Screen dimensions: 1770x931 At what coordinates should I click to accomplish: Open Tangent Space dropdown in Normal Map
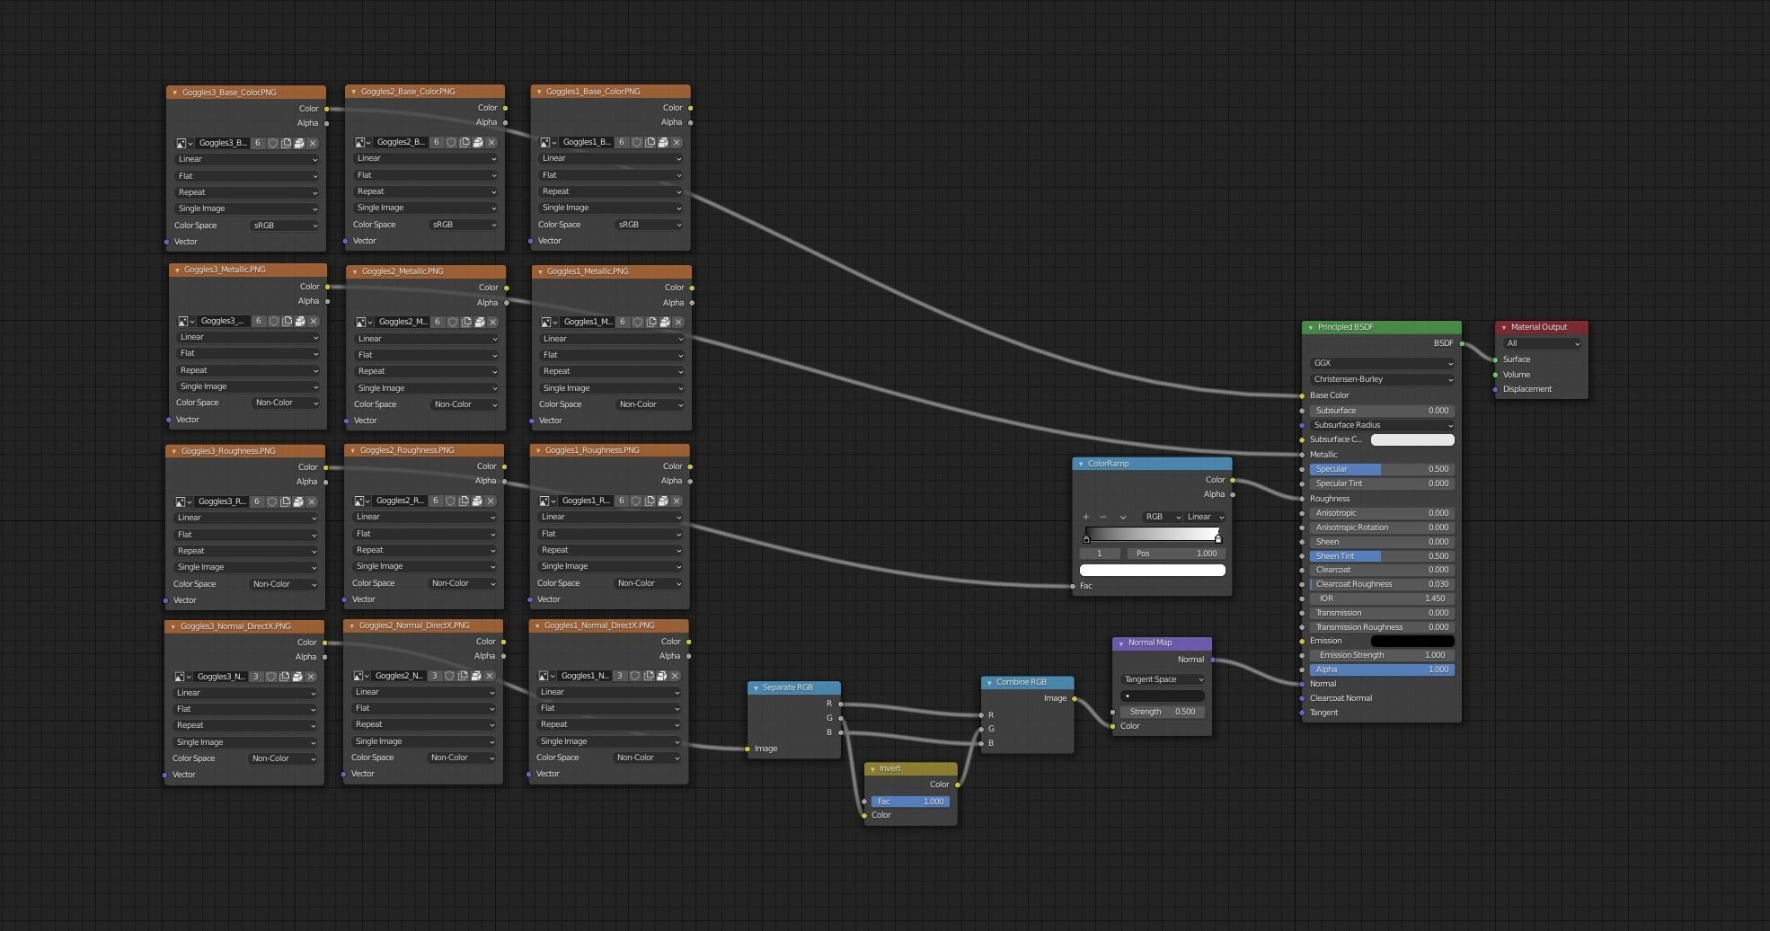tap(1163, 679)
